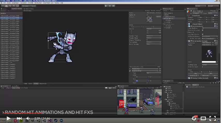221x123 pixels.
Task: Switch to the SpriteAnimation tab
Action: (x=28, y=9)
